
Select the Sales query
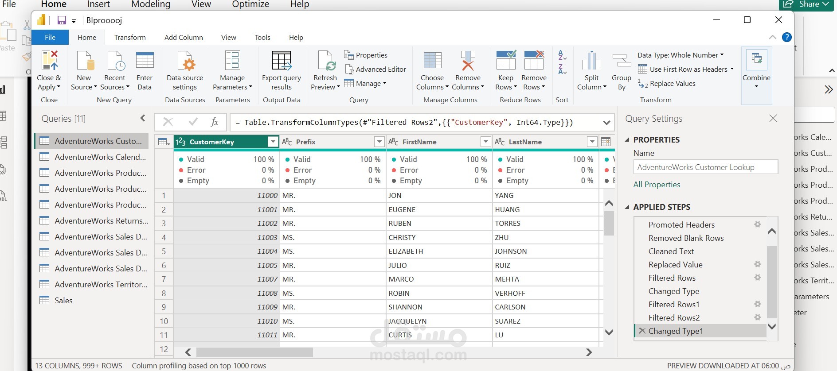92,300
